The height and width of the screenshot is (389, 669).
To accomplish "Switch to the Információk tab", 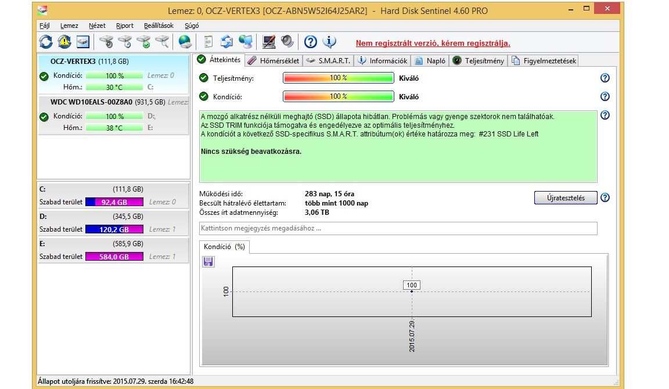I will point(382,60).
